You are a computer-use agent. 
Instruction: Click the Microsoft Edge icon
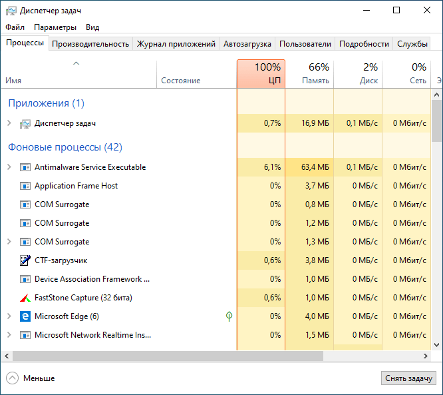click(25, 316)
